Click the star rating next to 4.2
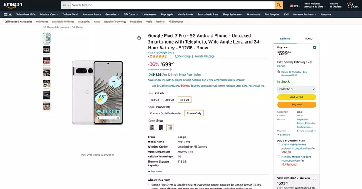Screen dimensions: 362x189 point(160,56)
